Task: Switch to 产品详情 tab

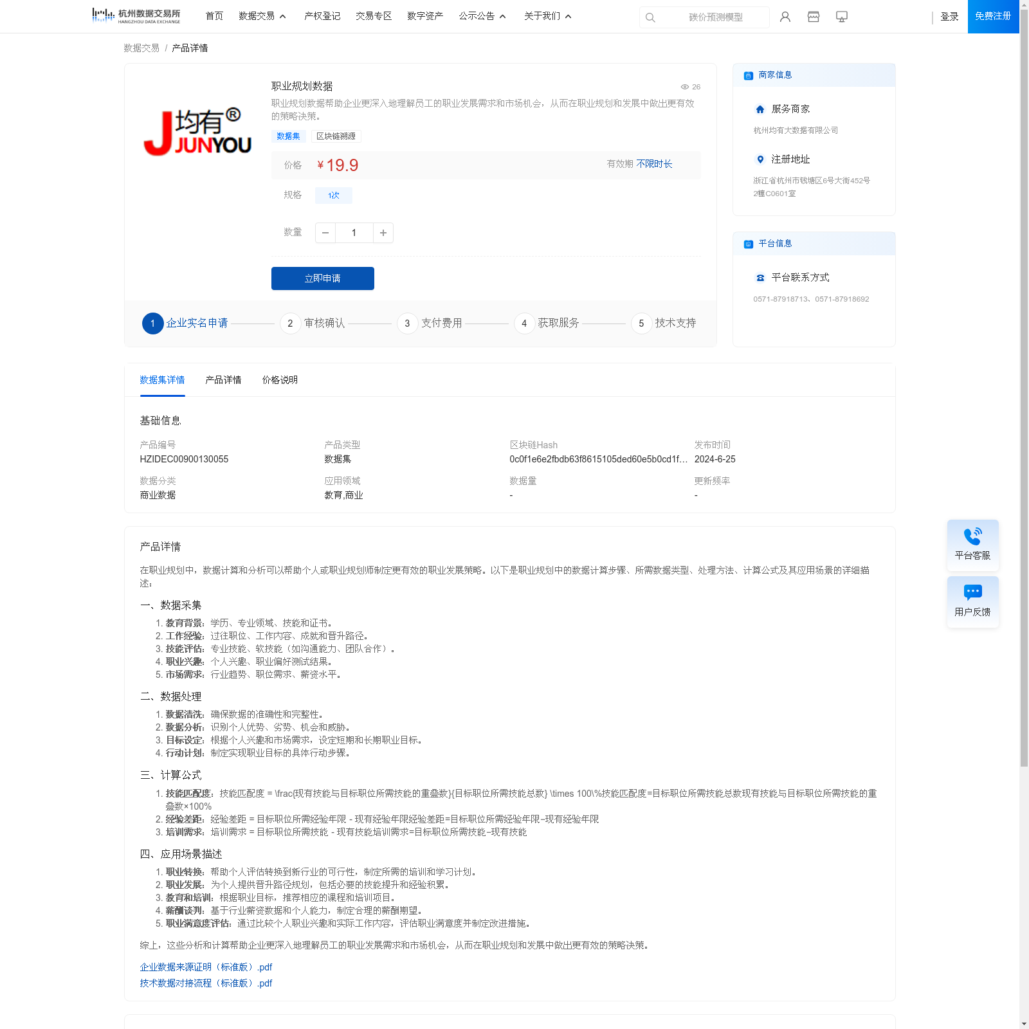Action: (223, 380)
